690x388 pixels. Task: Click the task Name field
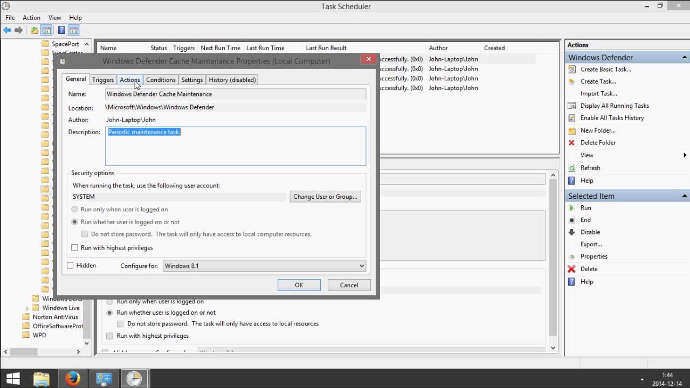(236, 94)
